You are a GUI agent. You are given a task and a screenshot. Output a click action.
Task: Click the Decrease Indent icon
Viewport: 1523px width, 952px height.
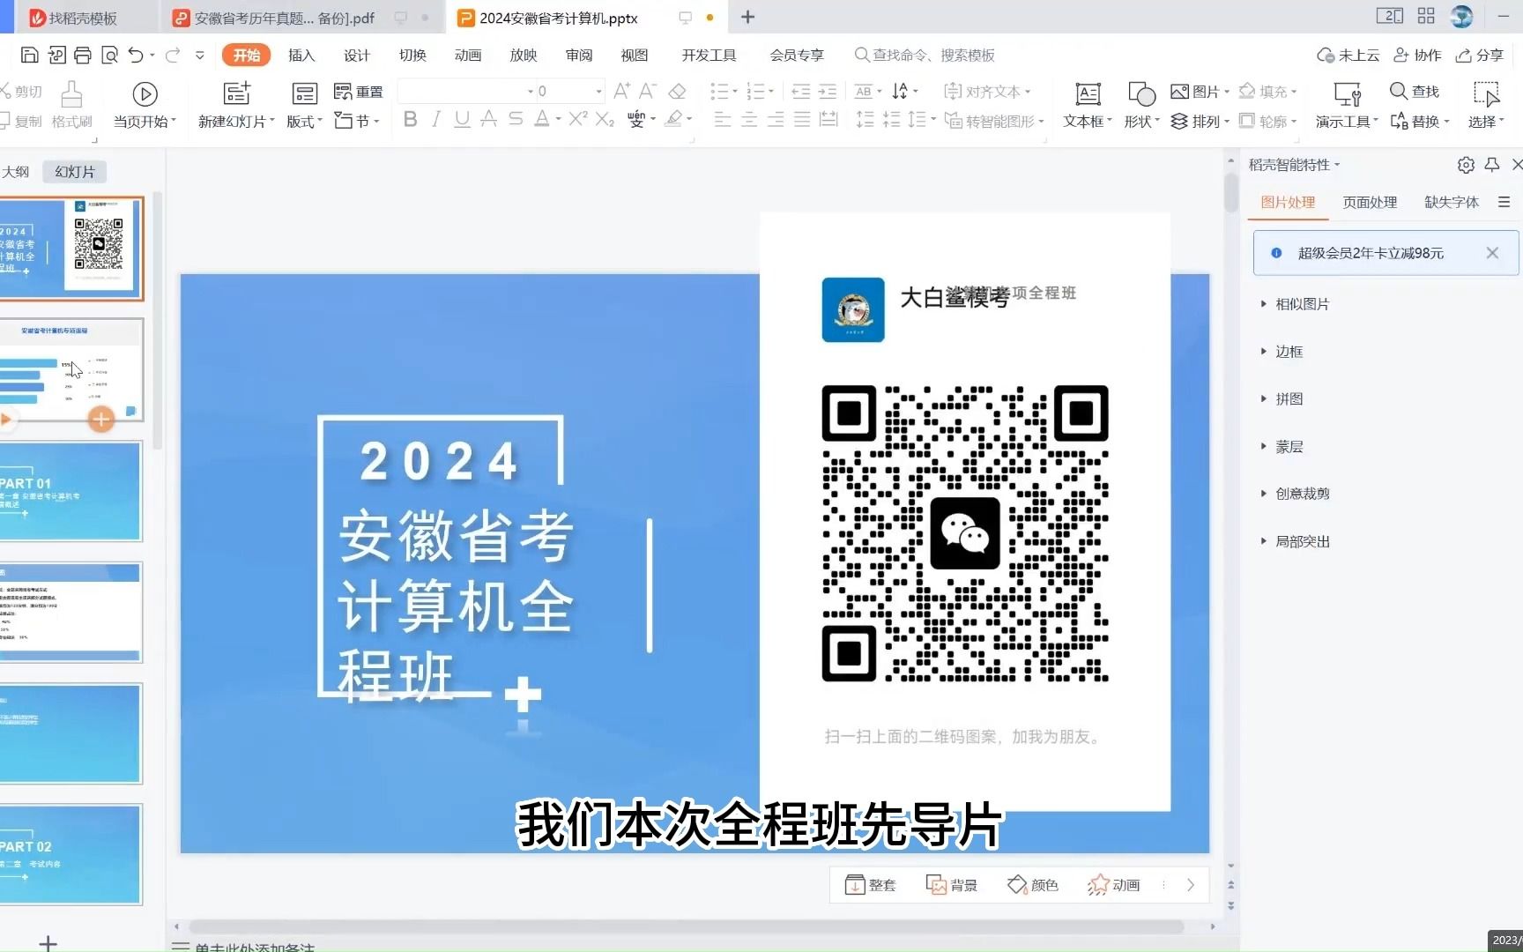[x=800, y=91]
